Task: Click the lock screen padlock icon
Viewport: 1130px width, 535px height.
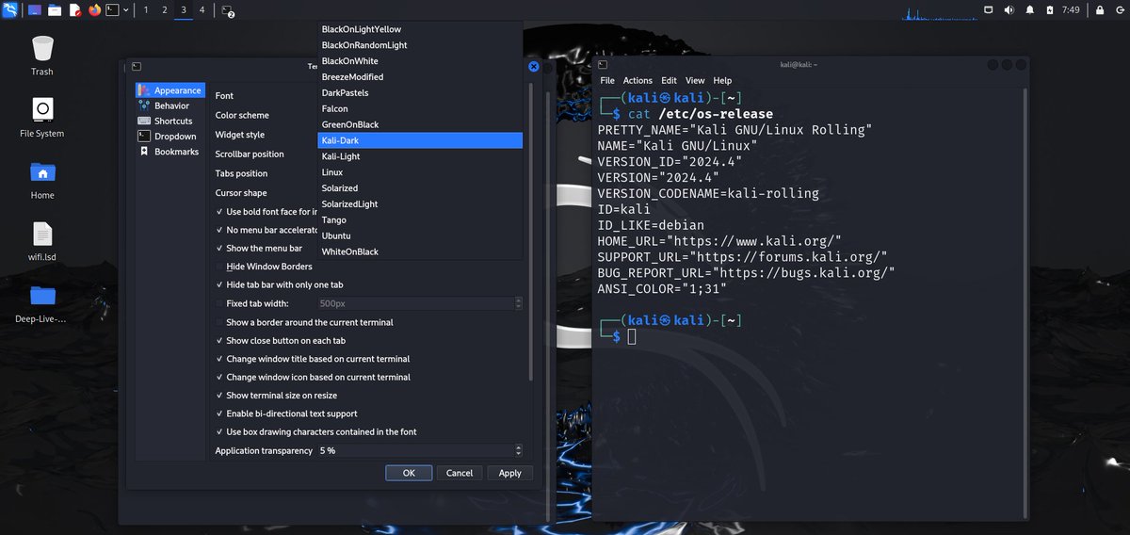Action: pos(1098,9)
